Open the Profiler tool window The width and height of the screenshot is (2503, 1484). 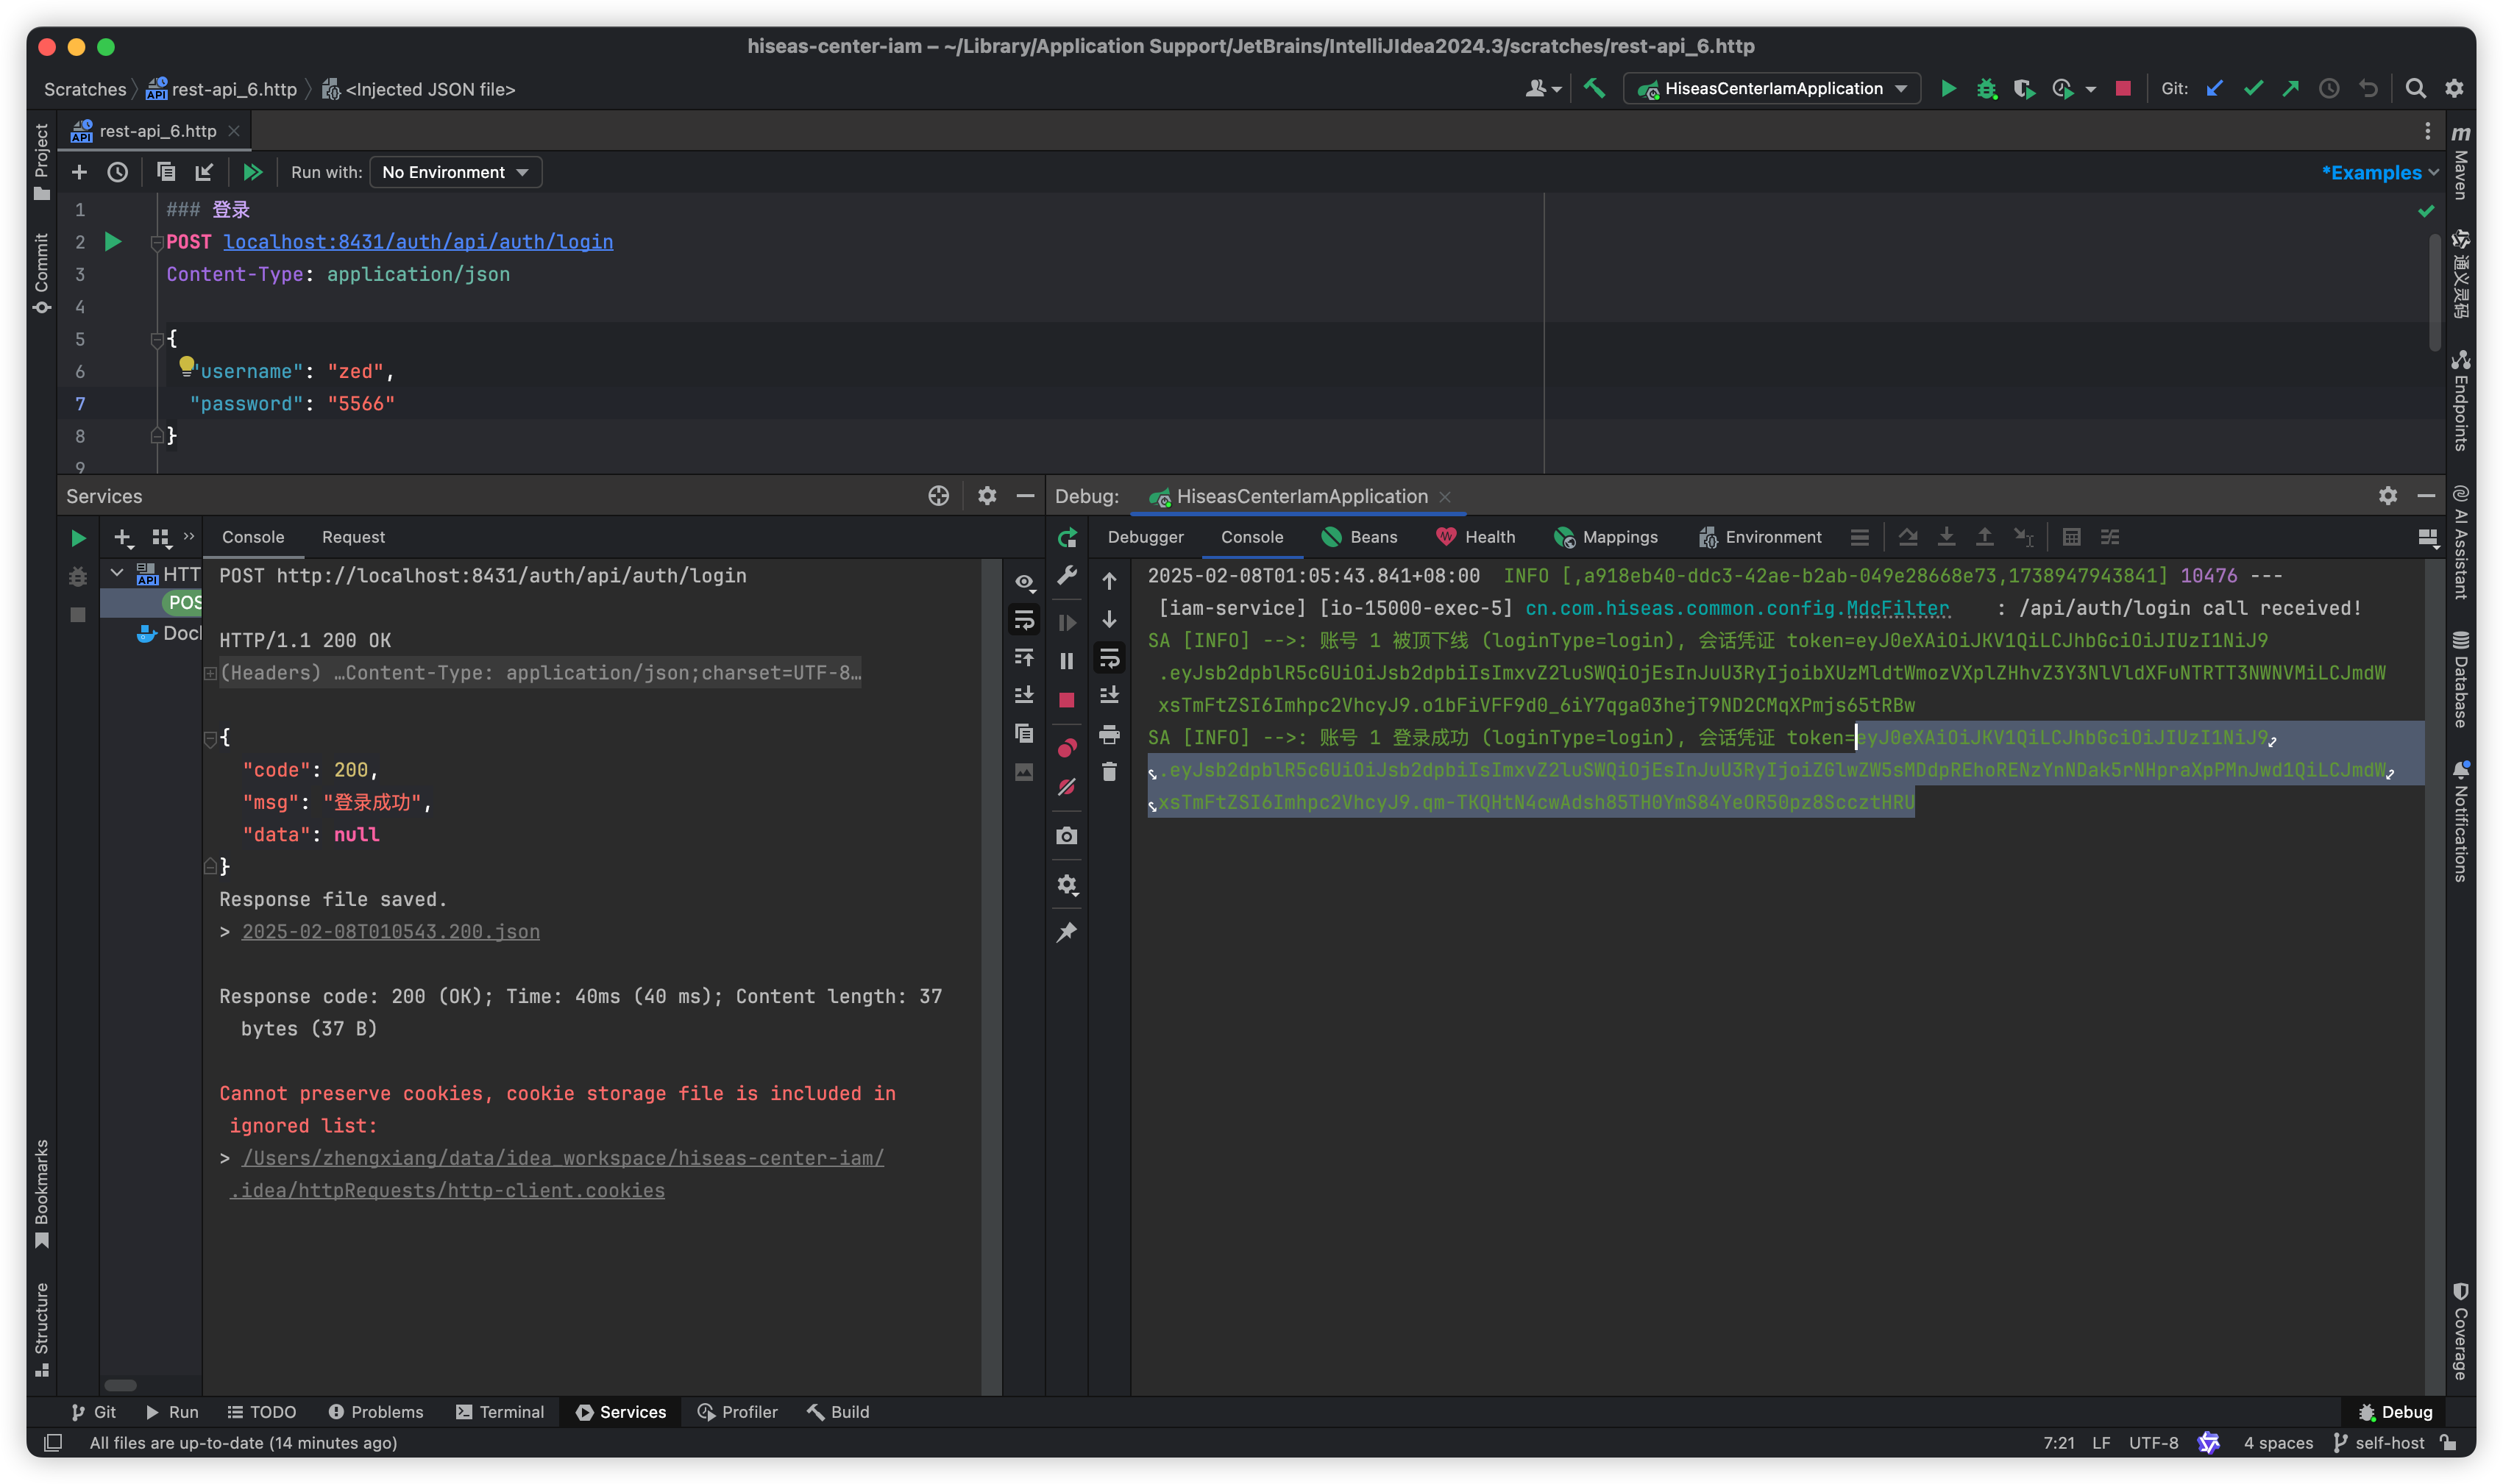coord(737,1412)
